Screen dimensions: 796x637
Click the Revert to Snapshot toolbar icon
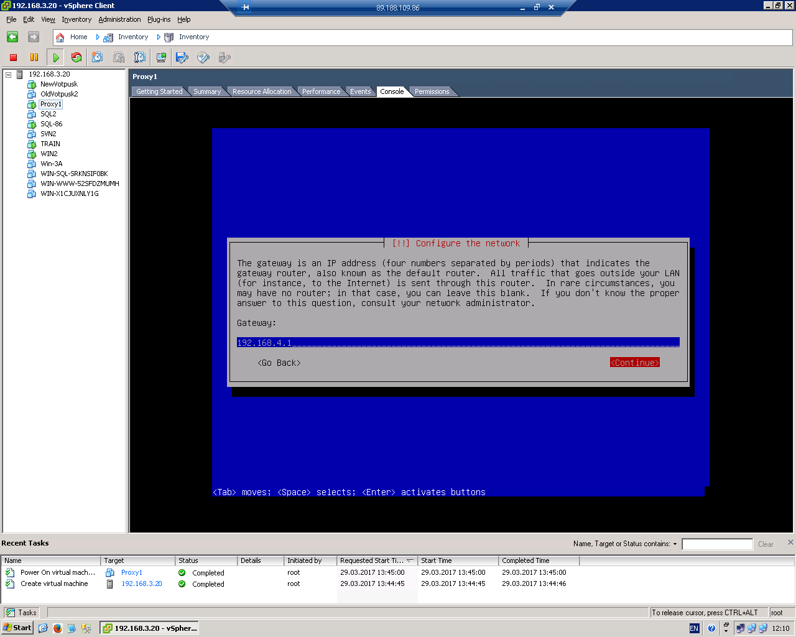[x=119, y=57]
